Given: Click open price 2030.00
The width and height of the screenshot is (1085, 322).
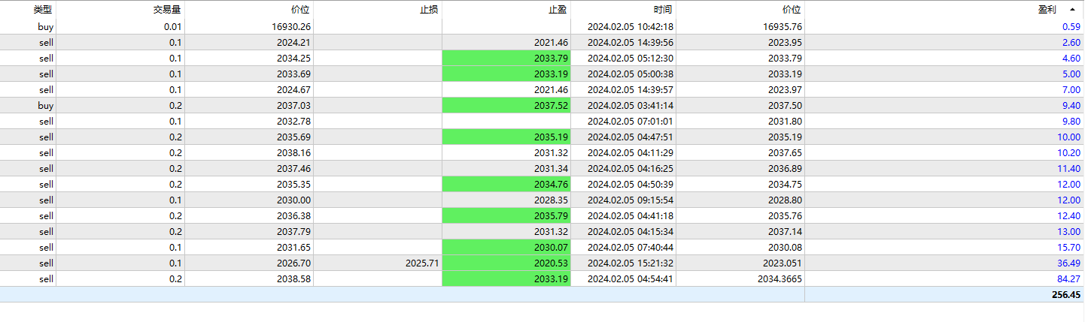Looking at the screenshot, I should [x=293, y=200].
